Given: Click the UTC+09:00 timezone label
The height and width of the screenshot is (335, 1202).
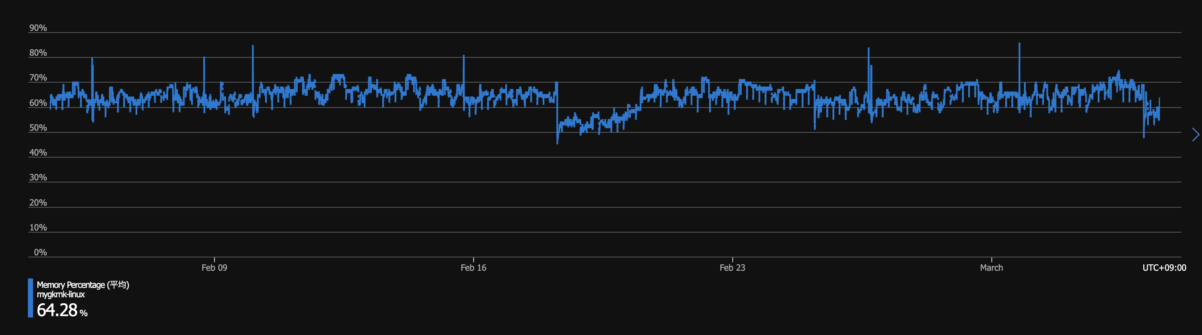Looking at the screenshot, I should click(x=1164, y=268).
